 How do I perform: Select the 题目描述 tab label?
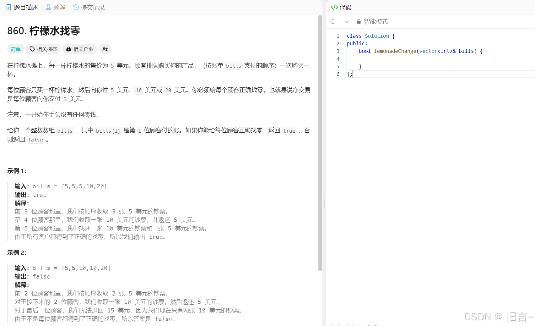pyautogui.click(x=26, y=7)
